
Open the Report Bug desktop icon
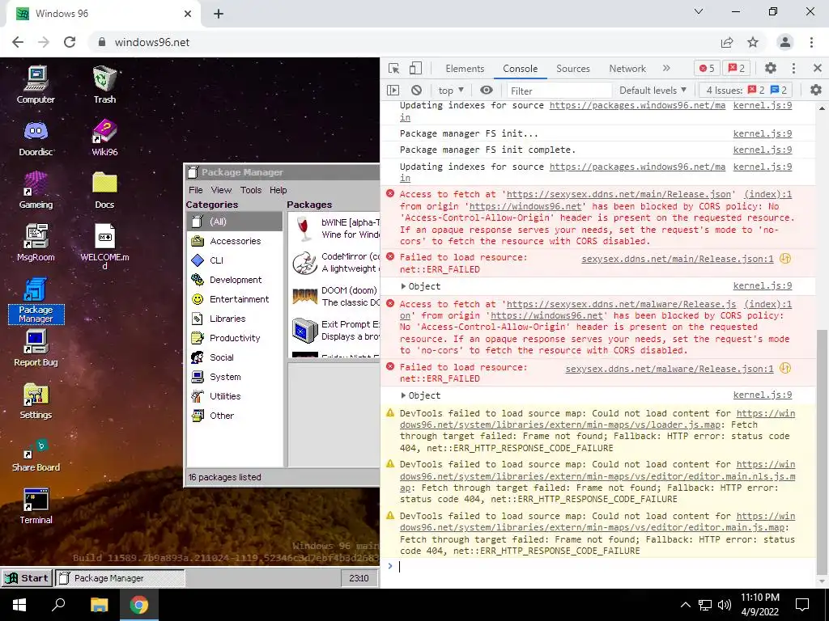click(x=36, y=348)
